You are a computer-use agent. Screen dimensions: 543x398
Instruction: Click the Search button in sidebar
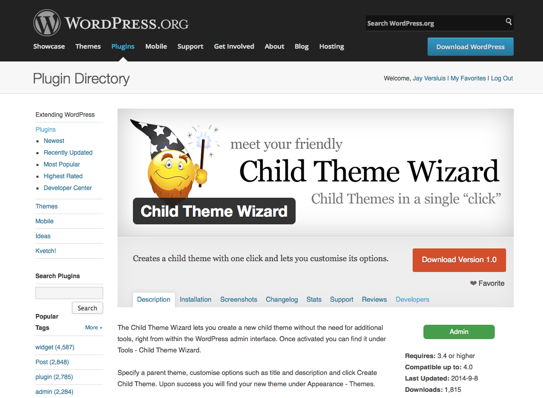pyautogui.click(x=87, y=308)
